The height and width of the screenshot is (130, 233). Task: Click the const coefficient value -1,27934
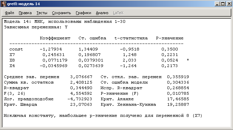tap(51, 49)
